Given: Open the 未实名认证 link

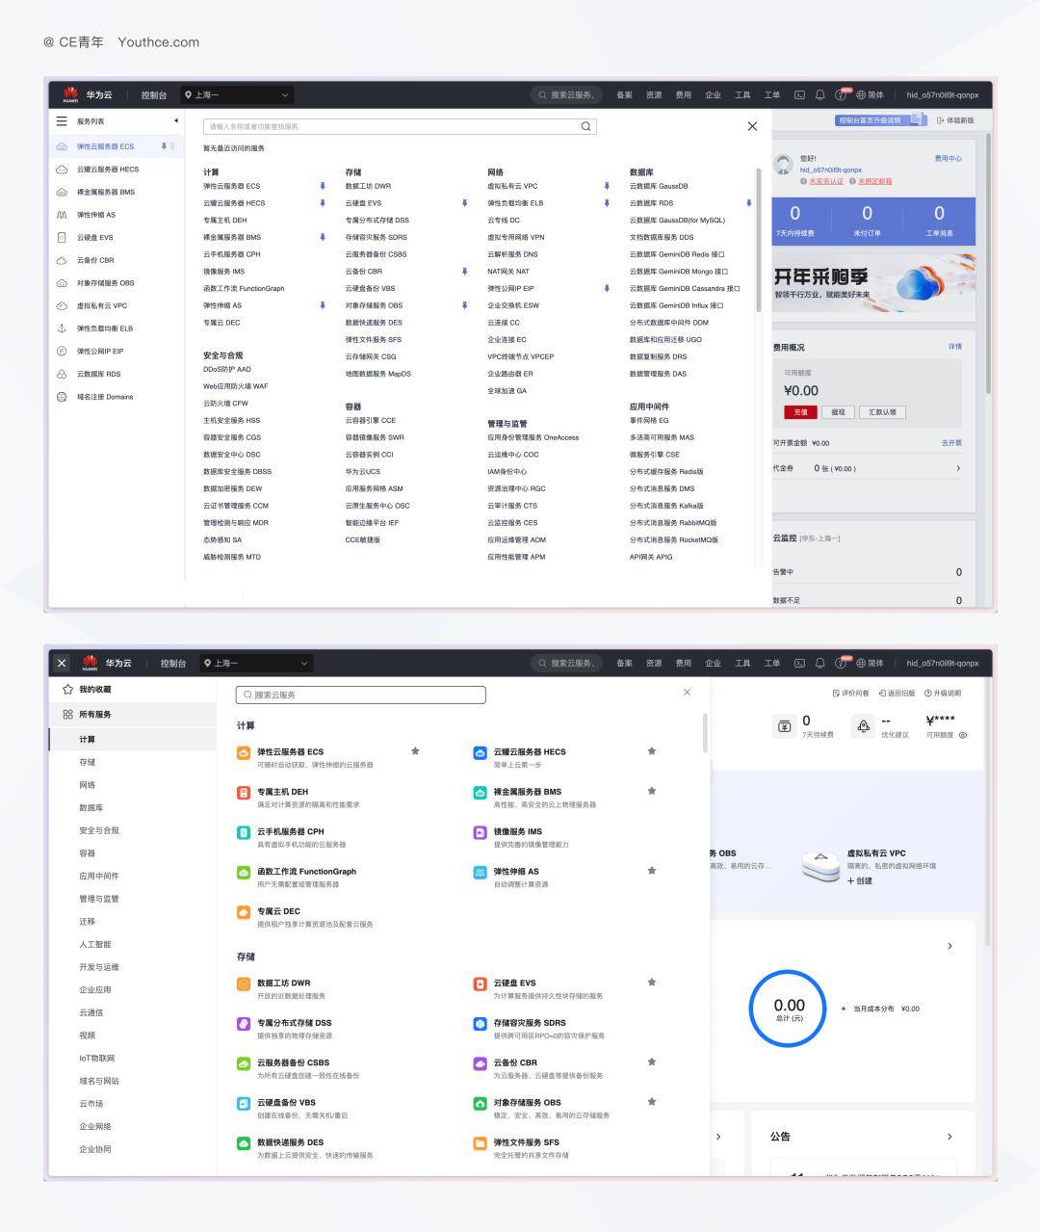Looking at the screenshot, I should pyautogui.click(x=825, y=181).
